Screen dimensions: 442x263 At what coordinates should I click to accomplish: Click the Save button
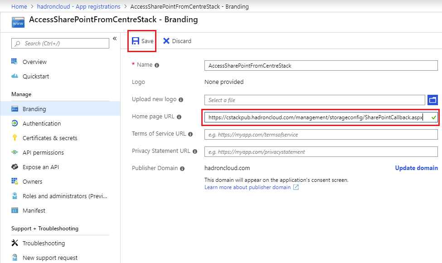click(142, 41)
